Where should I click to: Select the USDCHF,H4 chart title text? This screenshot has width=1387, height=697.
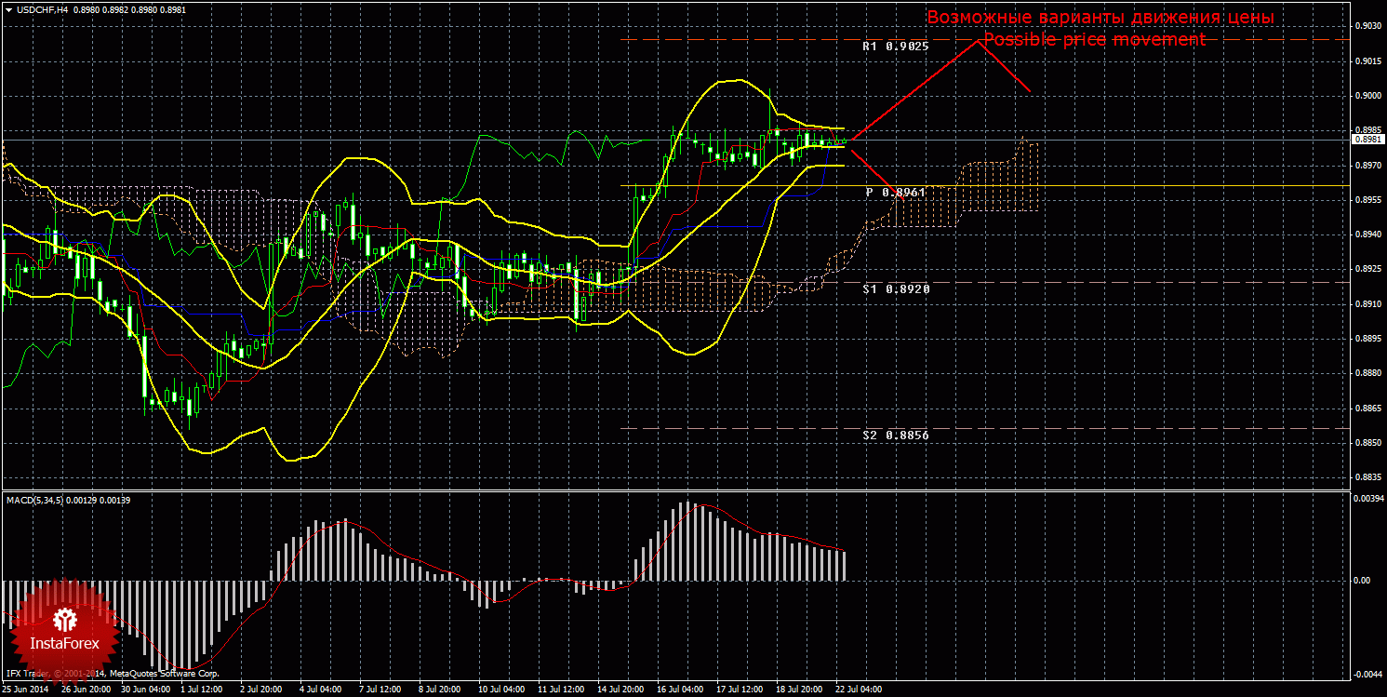(x=41, y=9)
